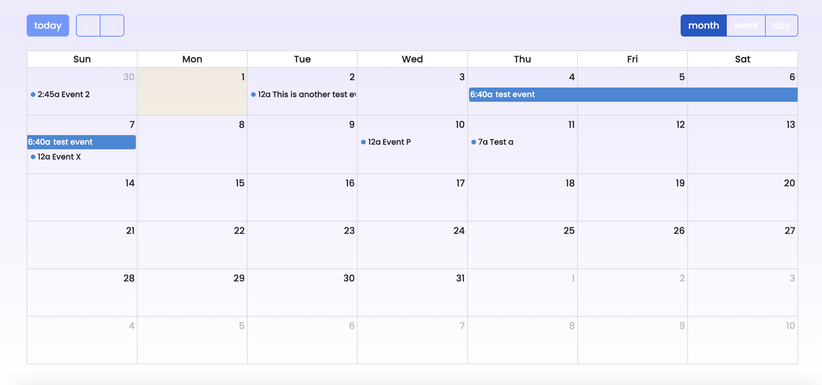This screenshot has height=385, width=822.
Task: Select day number 24
Action: (x=459, y=231)
